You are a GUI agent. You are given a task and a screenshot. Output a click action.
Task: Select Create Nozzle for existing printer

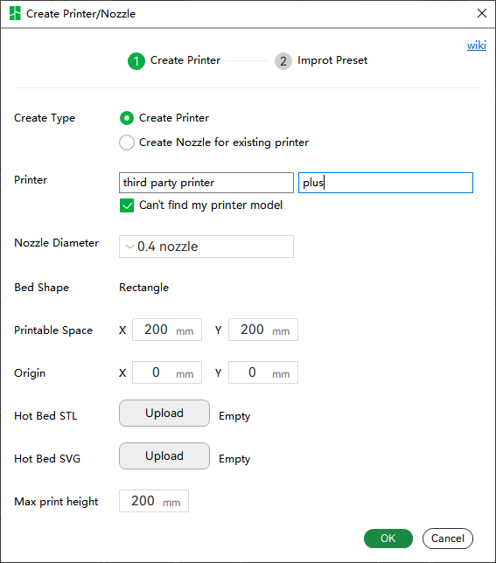click(127, 142)
